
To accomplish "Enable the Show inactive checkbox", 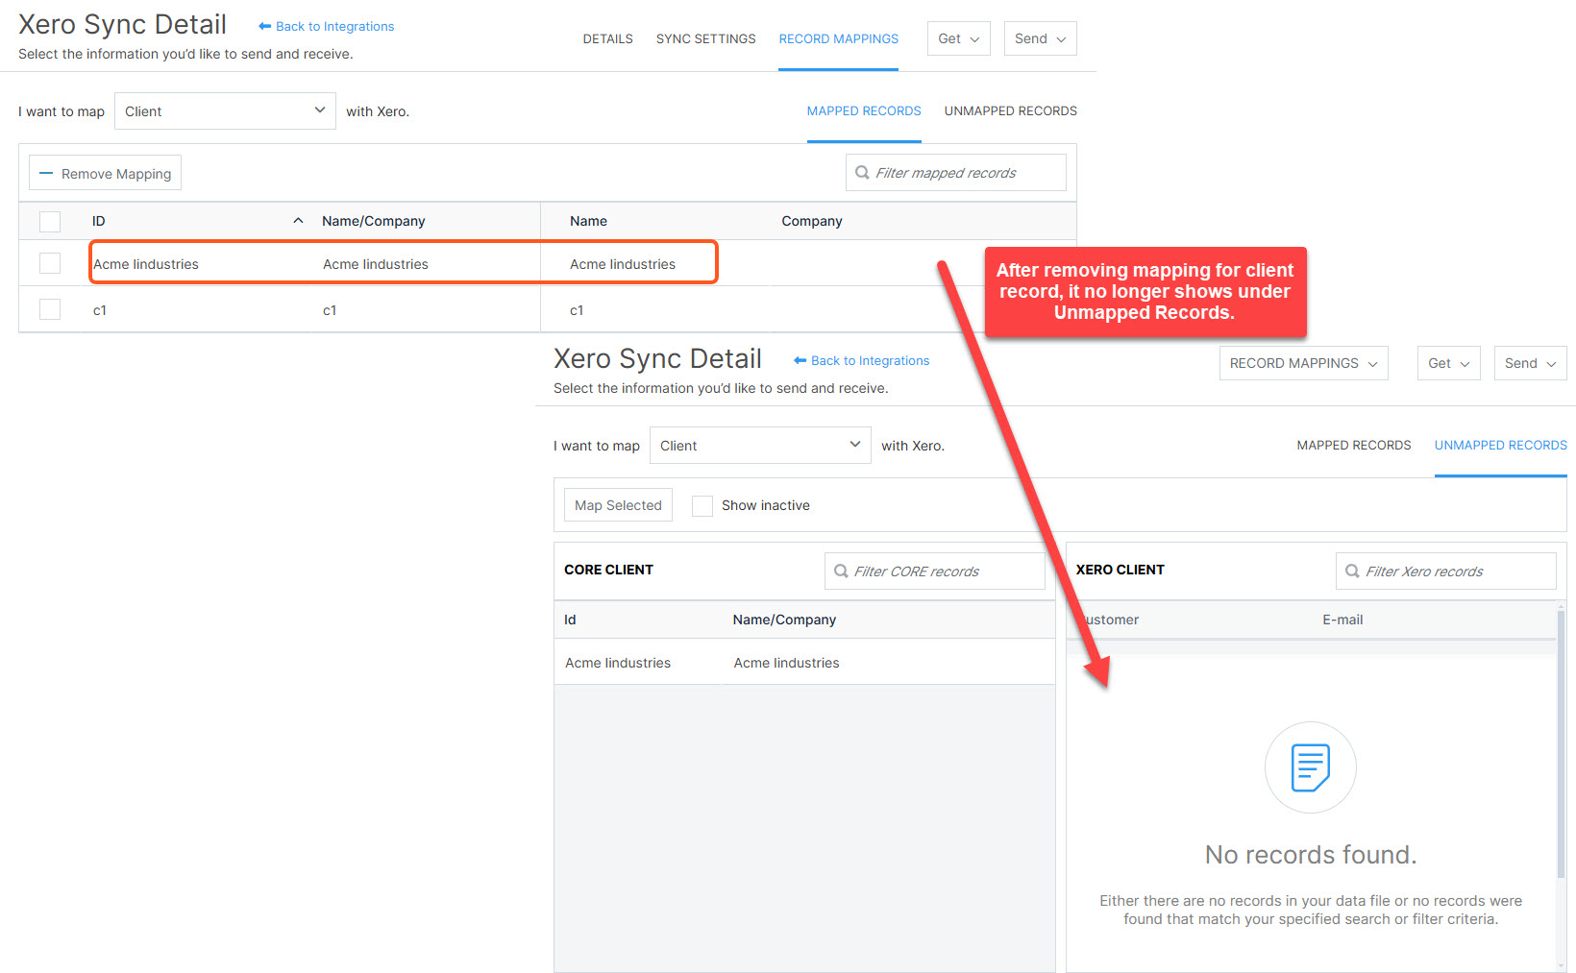I will [702, 506].
